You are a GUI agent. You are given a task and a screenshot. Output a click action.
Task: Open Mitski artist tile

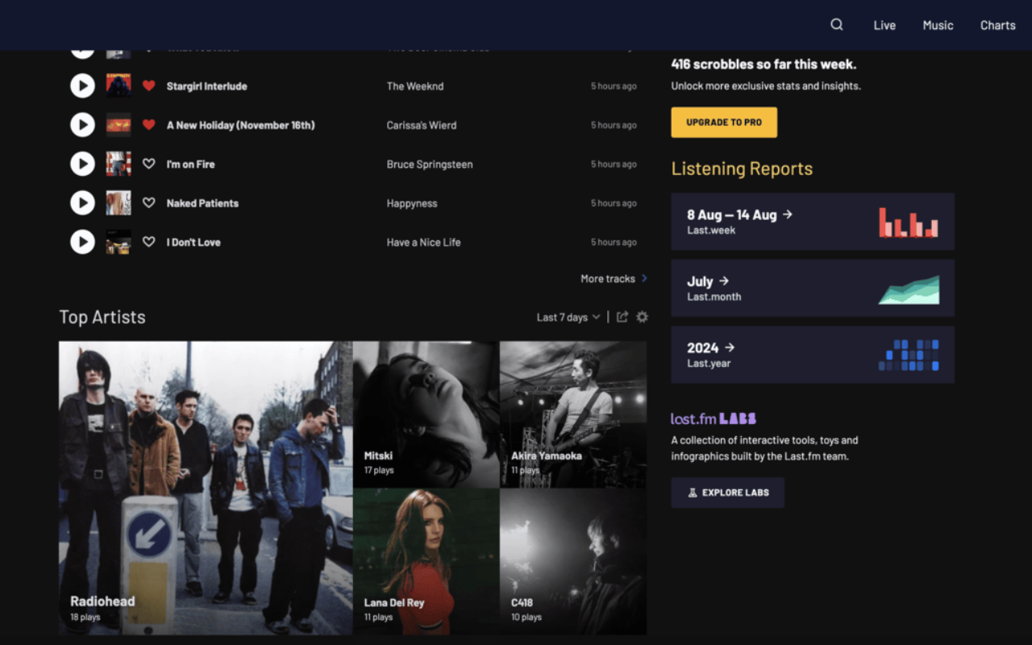(427, 414)
